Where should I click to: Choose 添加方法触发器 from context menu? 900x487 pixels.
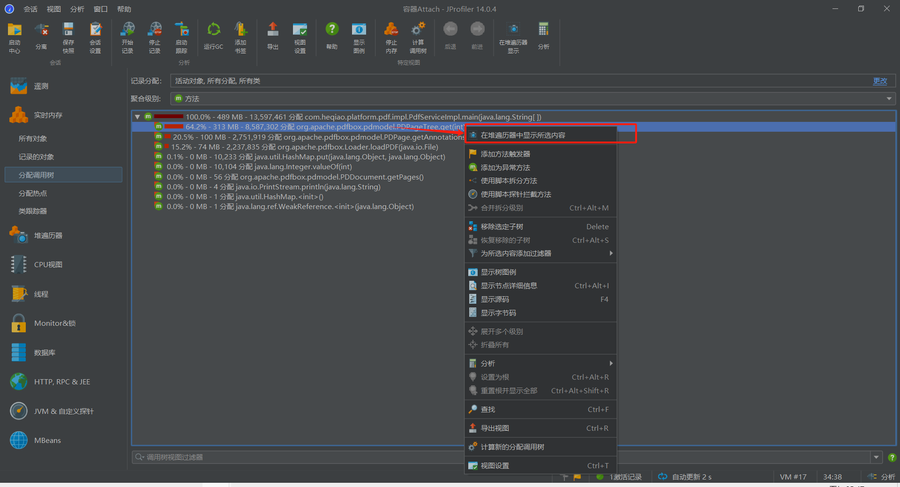point(540,154)
